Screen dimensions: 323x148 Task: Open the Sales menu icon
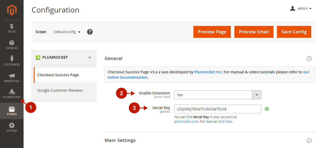coord(12,26)
